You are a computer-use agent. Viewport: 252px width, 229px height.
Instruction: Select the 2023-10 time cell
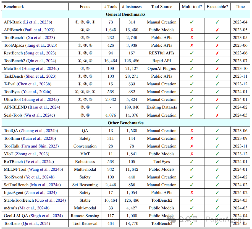click(240, 69)
